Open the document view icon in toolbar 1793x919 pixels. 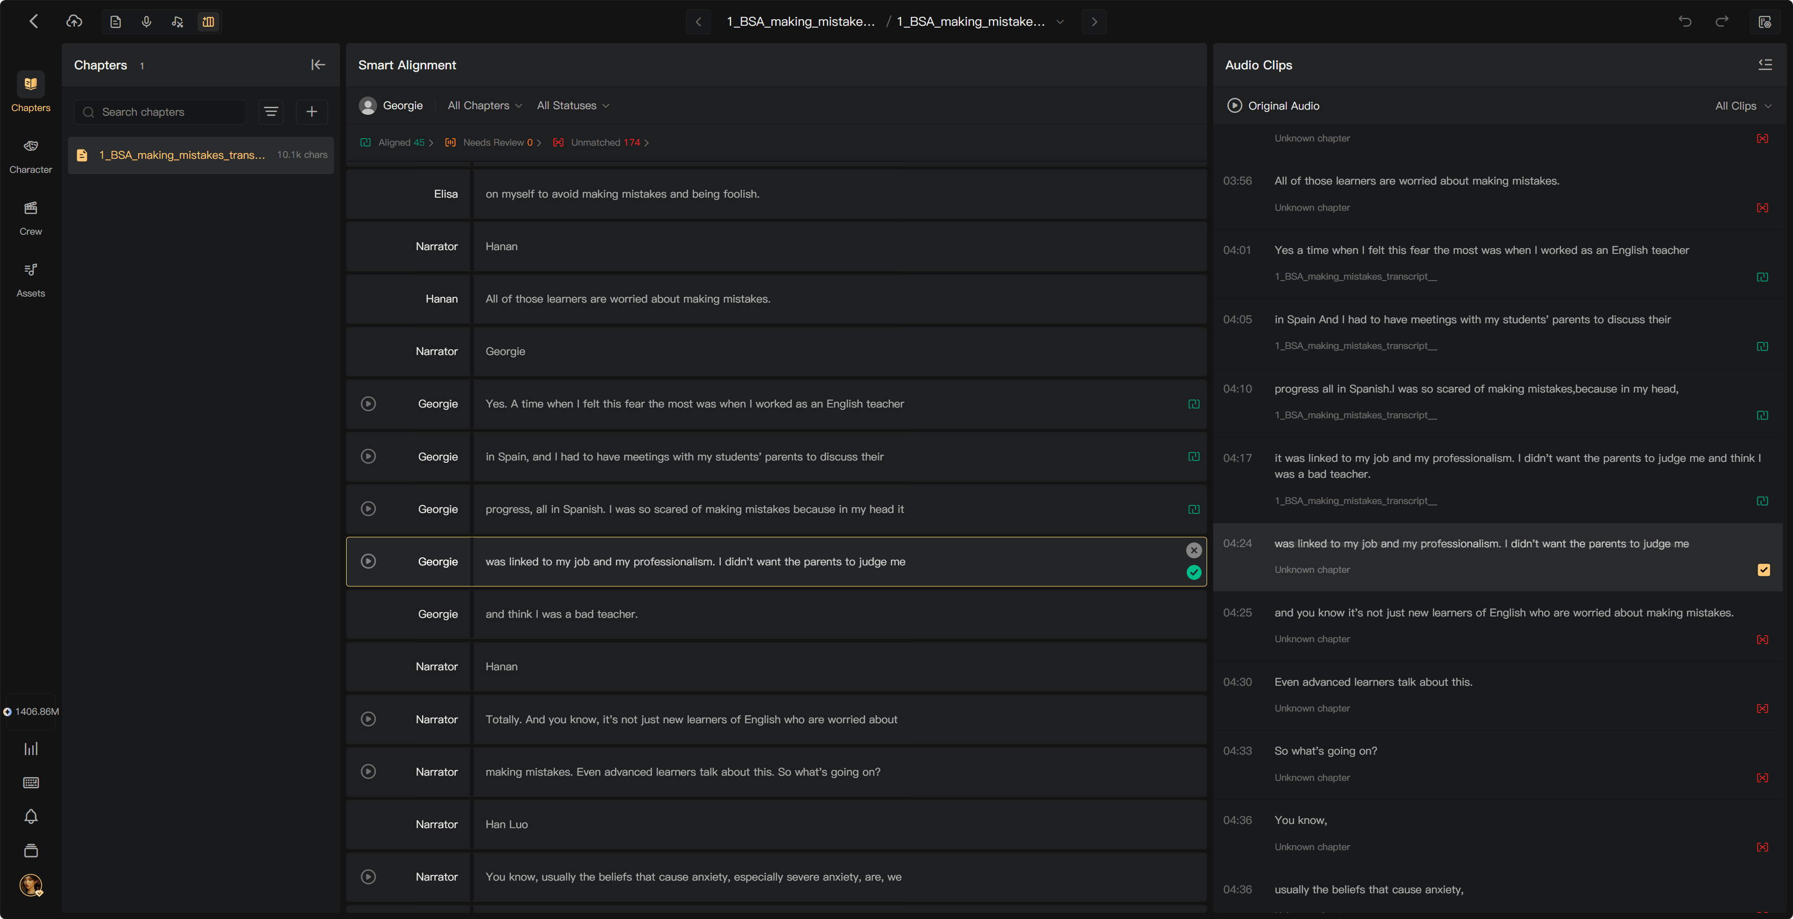coord(116,22)
